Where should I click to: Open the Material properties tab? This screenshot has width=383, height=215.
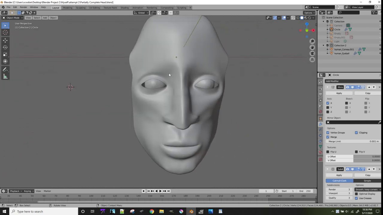(x=320, y=152)
